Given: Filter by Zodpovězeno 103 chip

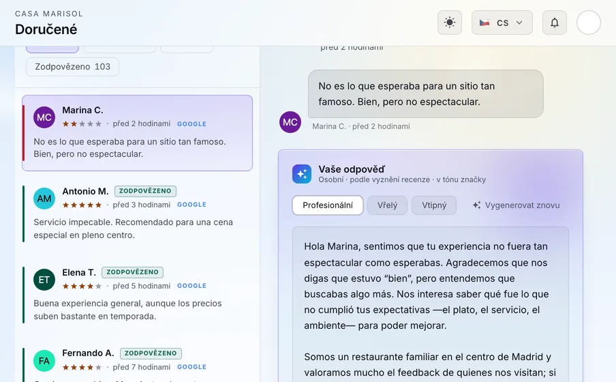Looking at the screenshot, I should point(72,66).
